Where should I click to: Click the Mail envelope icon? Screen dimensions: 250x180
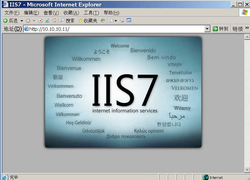pos(111,20)
